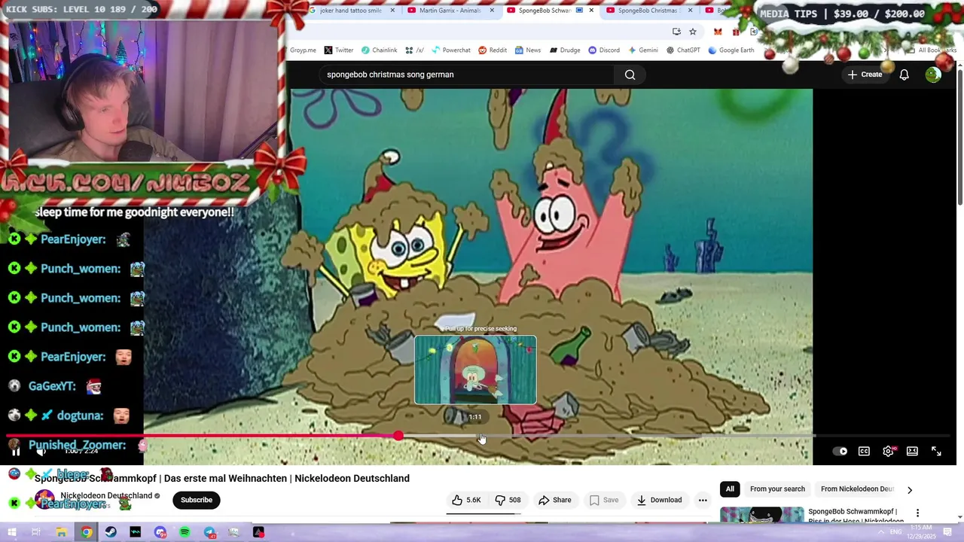The height and width of the screenshot is (542, 964).
Task: Download the video
Action: click(659, 500)
